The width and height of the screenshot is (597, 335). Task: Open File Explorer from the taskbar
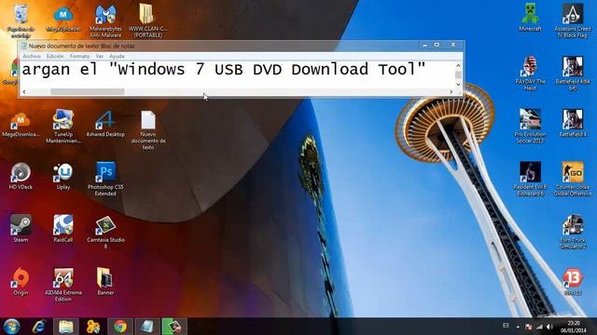click(66, 327)
